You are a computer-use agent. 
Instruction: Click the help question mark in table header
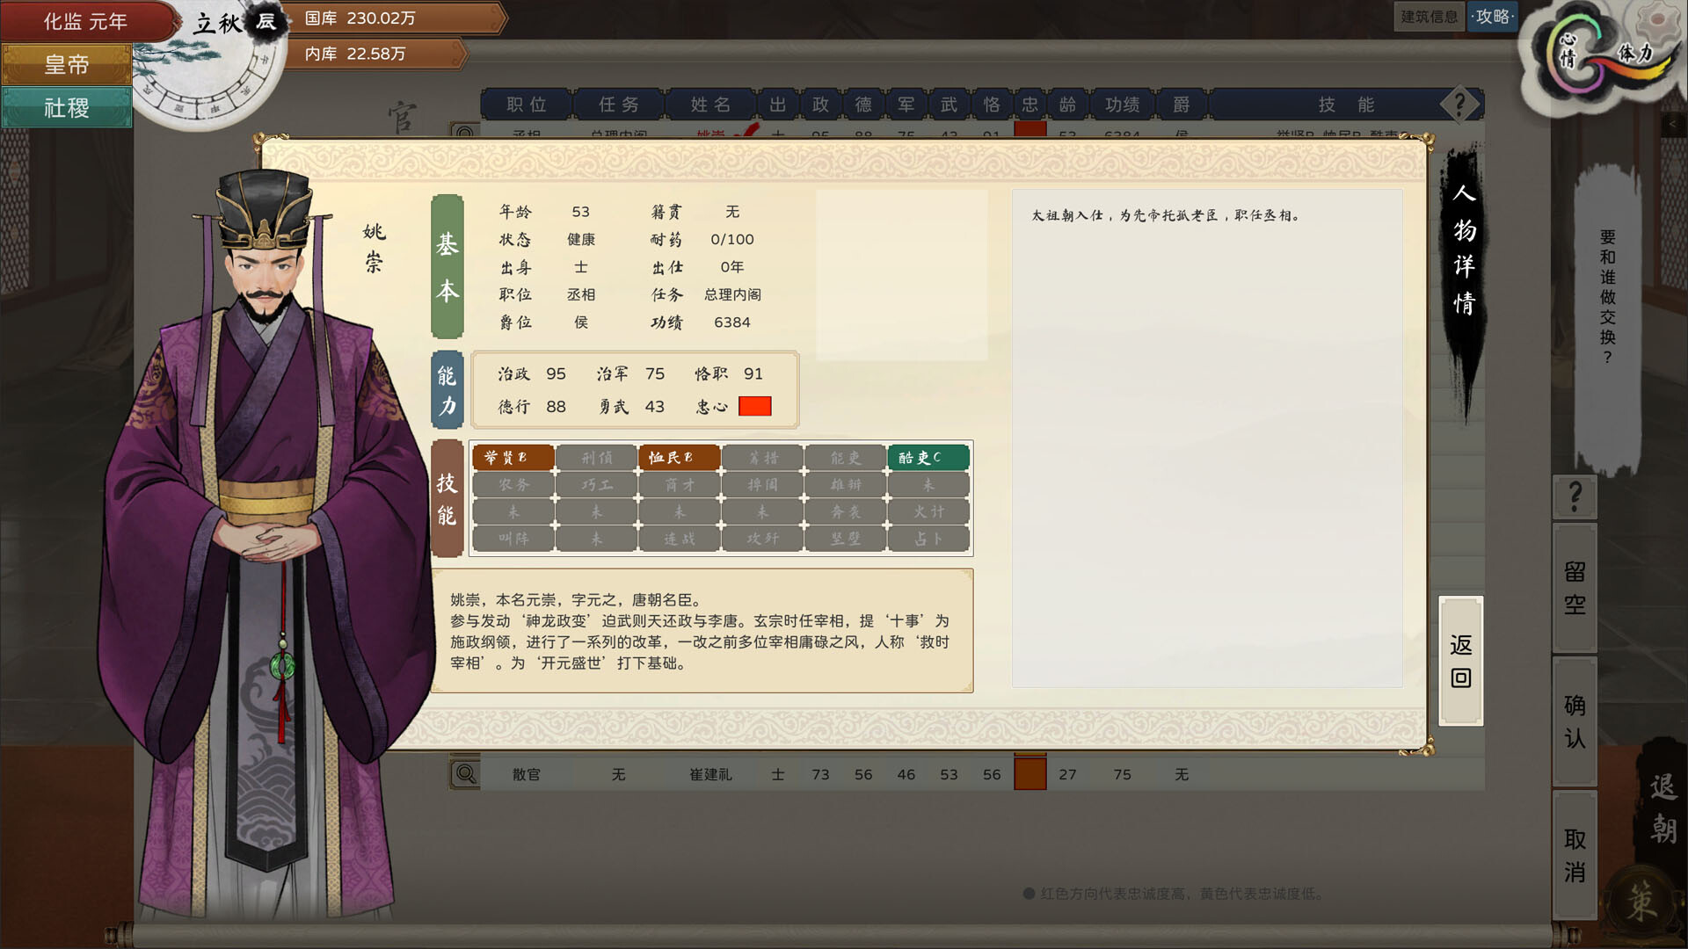[x=1459, y=105]
